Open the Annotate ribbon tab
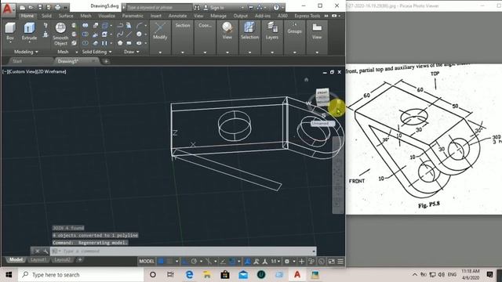The height and width of the screenshot is (282, 502). pos(178,16)
